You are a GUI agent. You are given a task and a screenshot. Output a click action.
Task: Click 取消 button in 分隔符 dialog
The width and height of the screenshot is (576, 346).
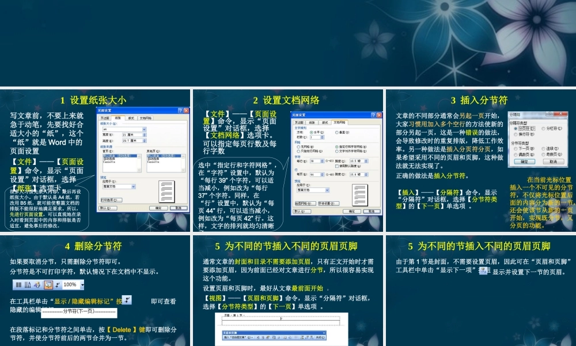point(554,161)
